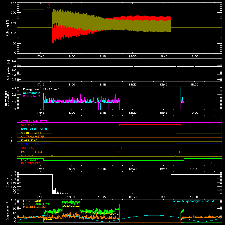Click the 'Energy band: 12-25 keV' label
This screenshot has width=225, height=225.
tap(41, 89)
